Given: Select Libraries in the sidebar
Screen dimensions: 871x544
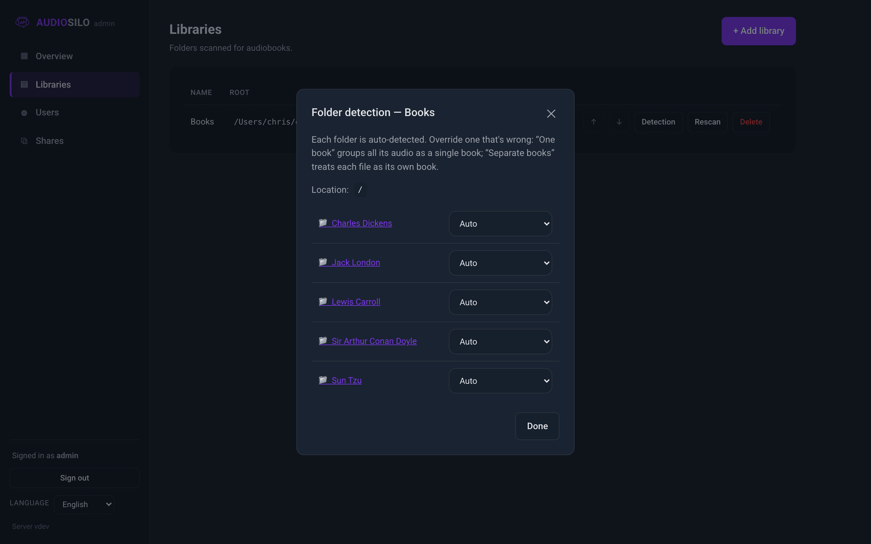Looking at the screenshot, I should pyautogui.click(x=75, y=85).
